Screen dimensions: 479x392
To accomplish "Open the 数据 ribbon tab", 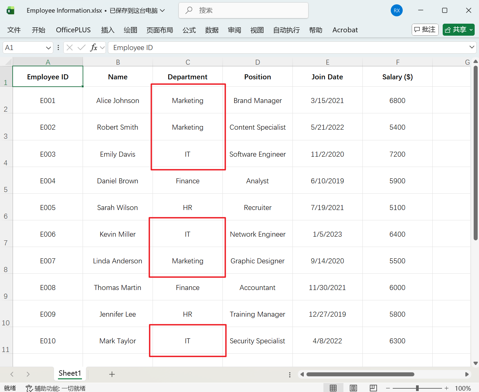I will point(212,30).
